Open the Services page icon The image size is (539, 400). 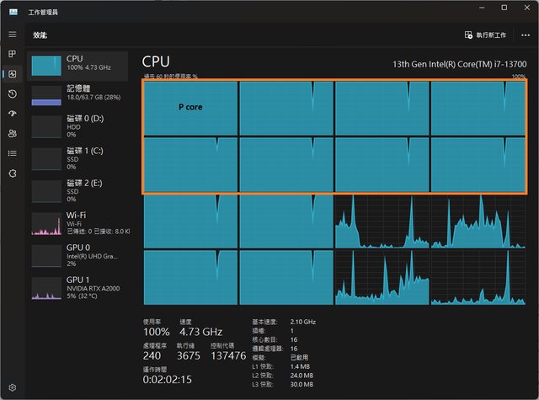tap(12, 173)
